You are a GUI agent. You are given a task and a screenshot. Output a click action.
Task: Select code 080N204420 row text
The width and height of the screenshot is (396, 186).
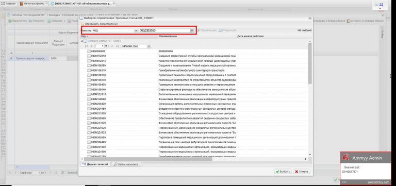[x=98, y=104]
